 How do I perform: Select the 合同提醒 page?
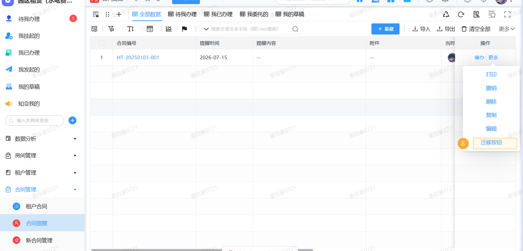pyautogui.click(x=42, y=223)
